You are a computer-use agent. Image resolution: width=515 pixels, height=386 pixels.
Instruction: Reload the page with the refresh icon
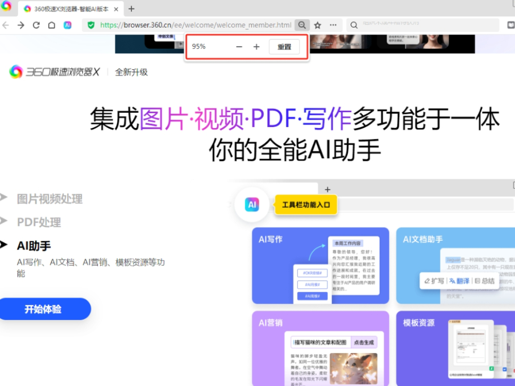pyautogui.click(x=36, y=26)
